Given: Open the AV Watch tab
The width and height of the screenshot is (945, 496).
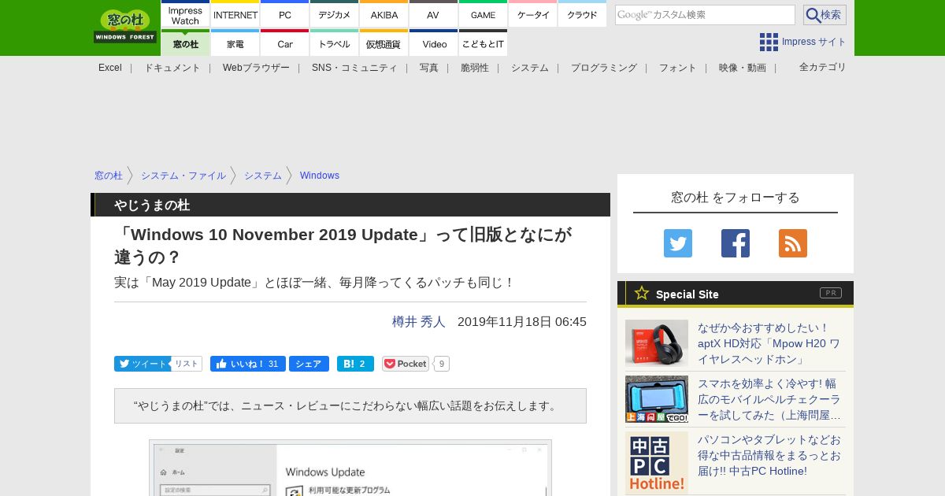Looking at the screenshot, I should click(x=433, y=15).
